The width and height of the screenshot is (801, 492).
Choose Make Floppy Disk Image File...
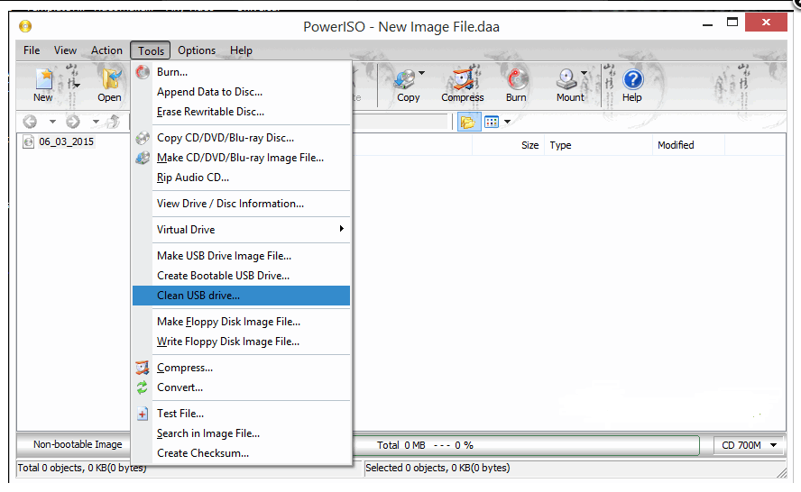tap(241, 322)
